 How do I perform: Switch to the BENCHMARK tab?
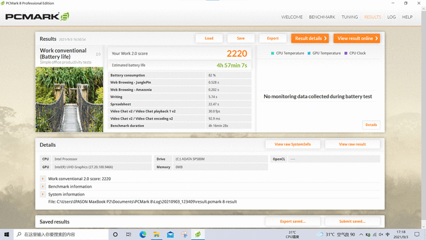(322, 17)
